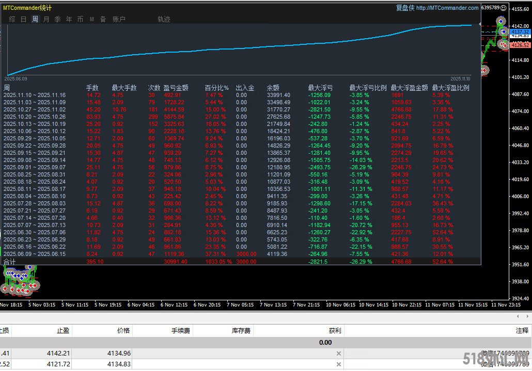
Task: Click the blue 4137.32 price label
Action: [520, 32]
